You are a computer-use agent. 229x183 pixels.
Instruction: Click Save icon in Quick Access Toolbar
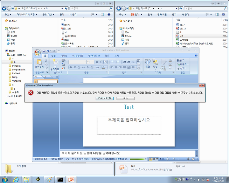pyautogui.click(x=44, y=51)
